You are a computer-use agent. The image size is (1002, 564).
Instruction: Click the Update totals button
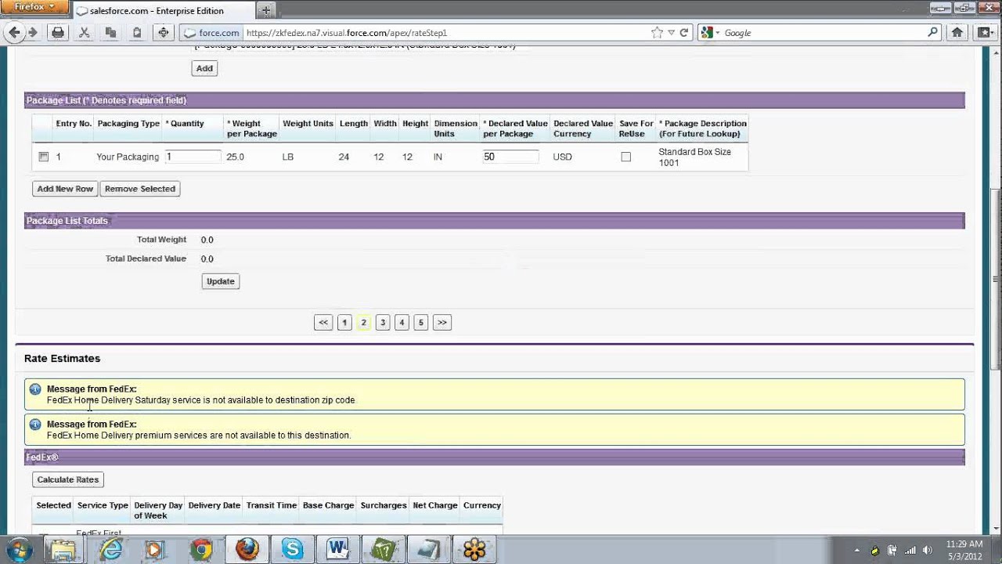point(220,281)
